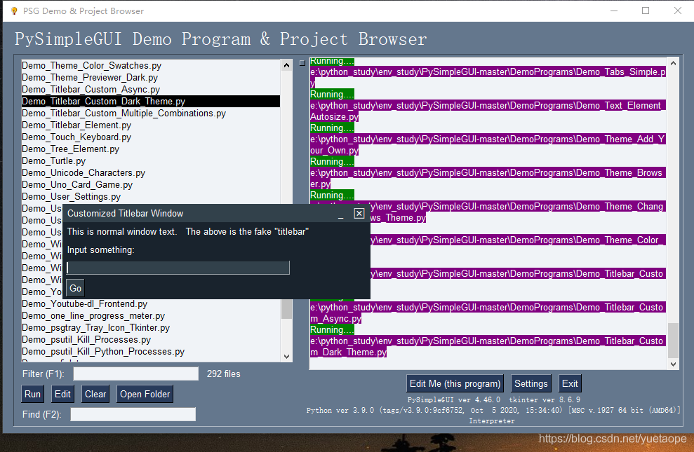
Task: Exit the project browser
Action: pos(570,383)
